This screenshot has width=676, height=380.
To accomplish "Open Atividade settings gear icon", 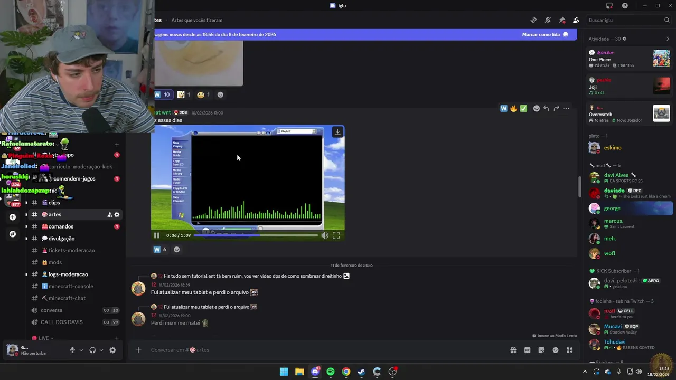I will click(624, 39).
